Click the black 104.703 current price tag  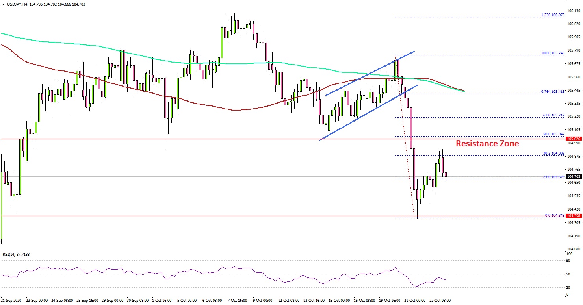point(573,177)
